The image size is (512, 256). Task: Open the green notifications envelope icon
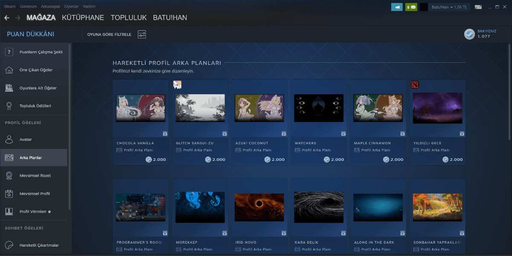(411, 7)
